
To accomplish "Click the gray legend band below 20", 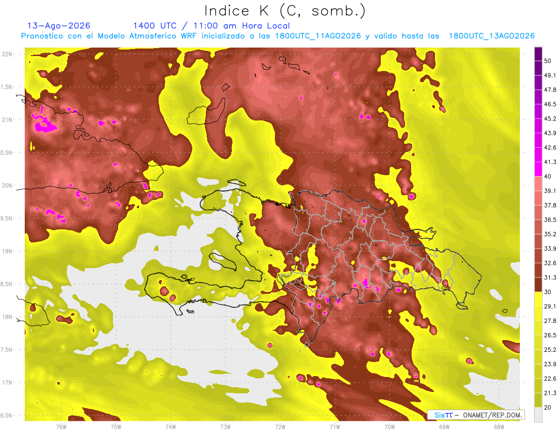I will pyautogui.click(x=538, y=415).
